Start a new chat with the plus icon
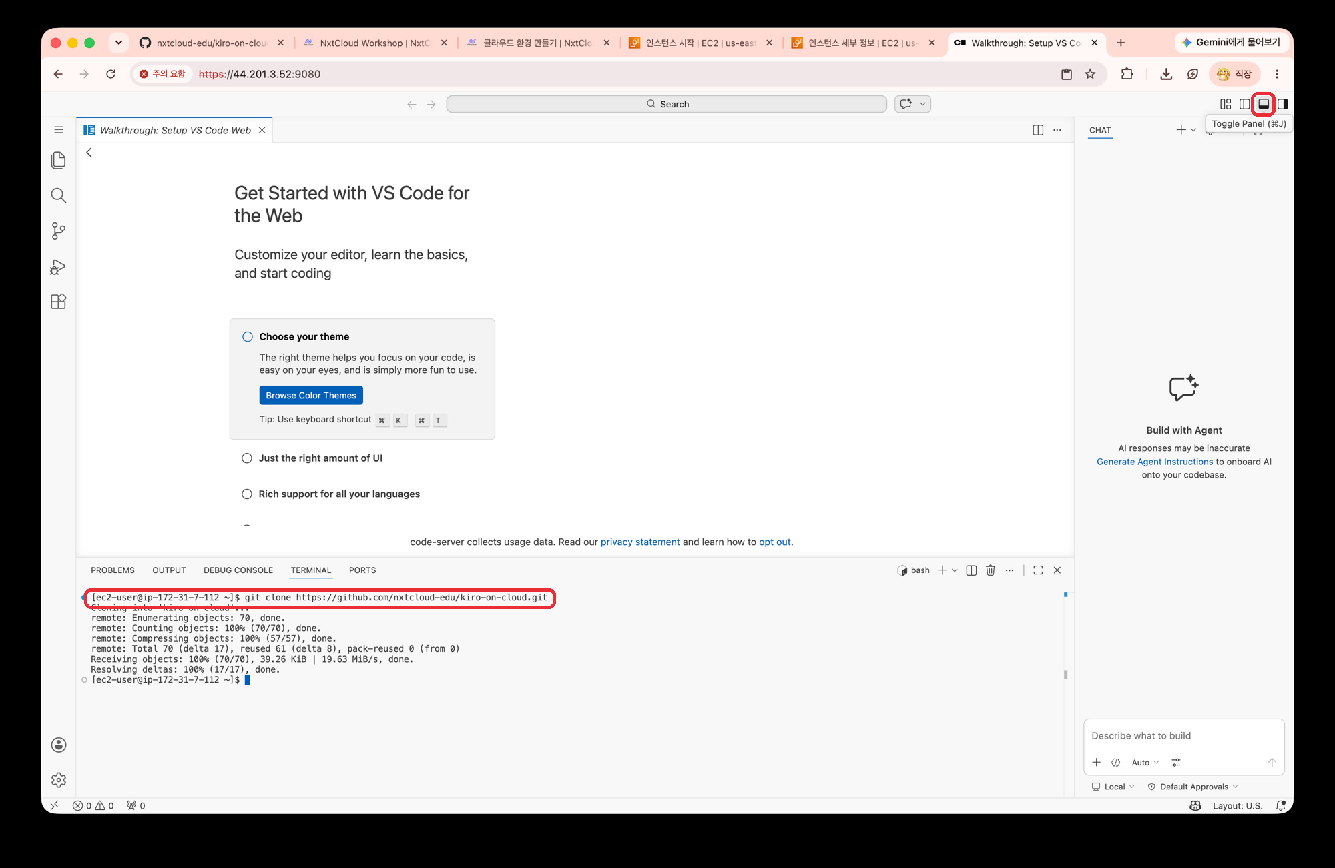 pyautogui.click(x=1181, y=130)
